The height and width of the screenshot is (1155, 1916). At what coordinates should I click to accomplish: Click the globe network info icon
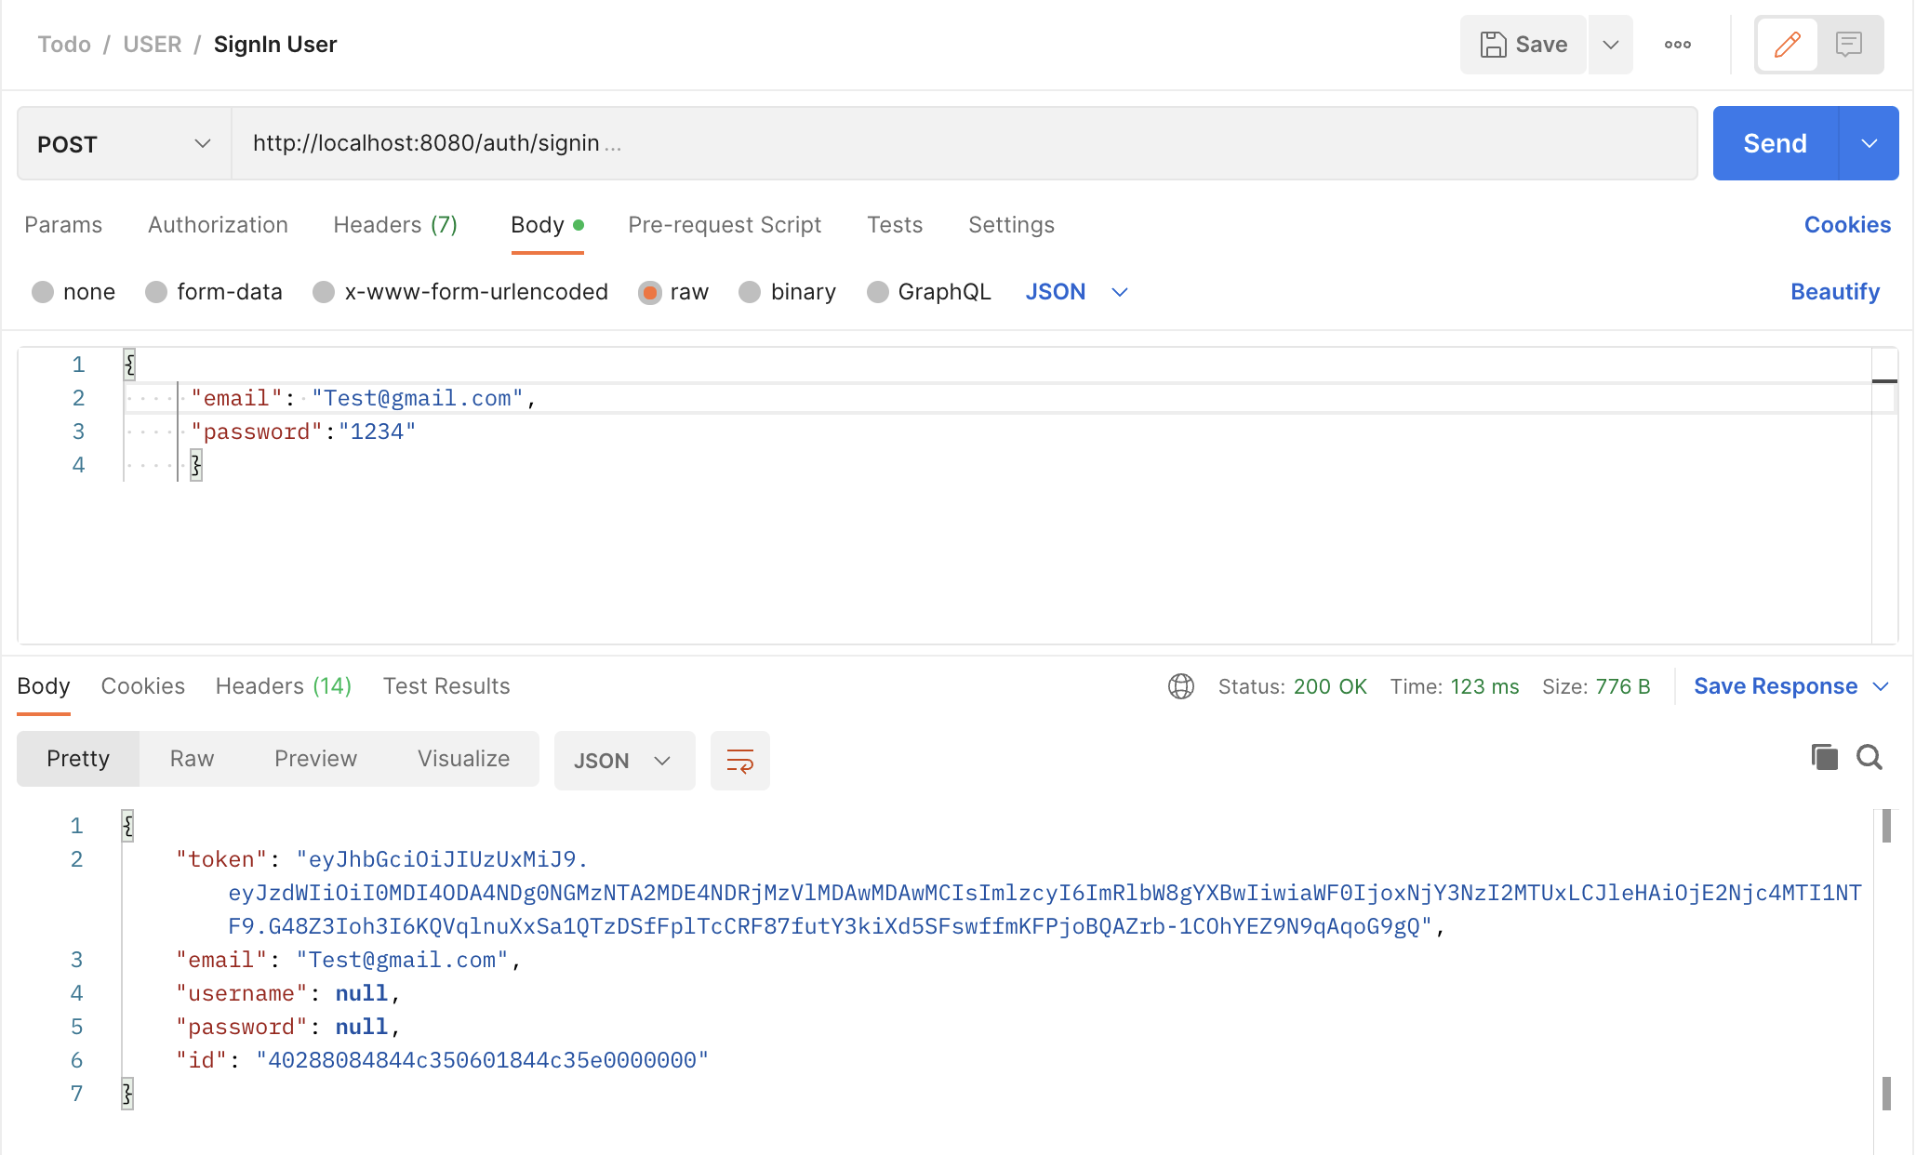(x=1180, y=686)
